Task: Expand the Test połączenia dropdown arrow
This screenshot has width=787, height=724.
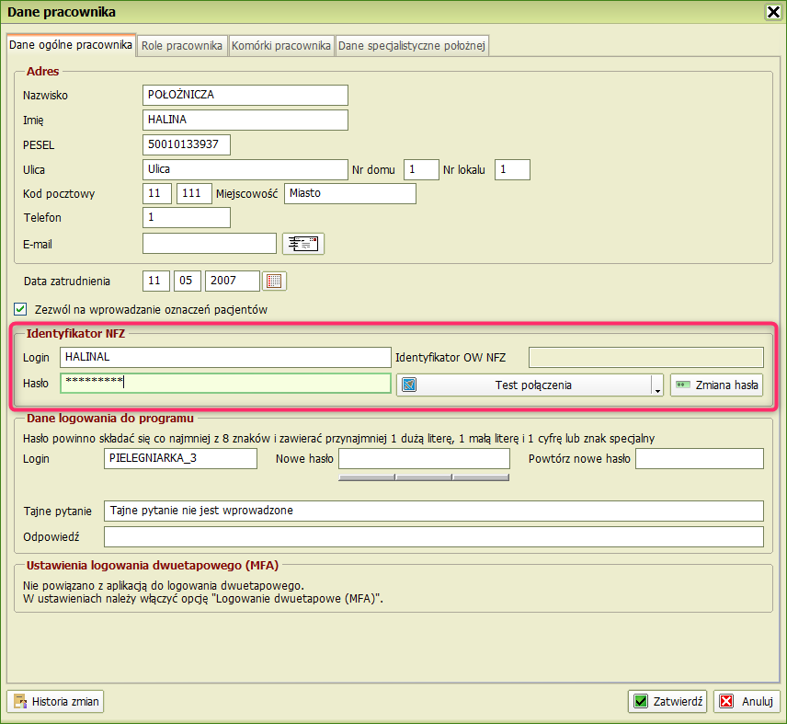Action: click(x=658, y=386)
